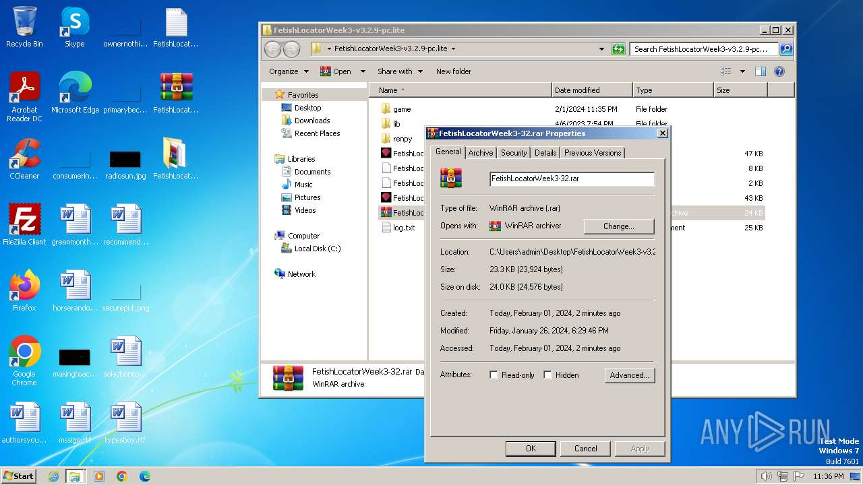Click Internet Explorer icon in taskbar
This screenshot has height=485, width=863.
point(53,476)
